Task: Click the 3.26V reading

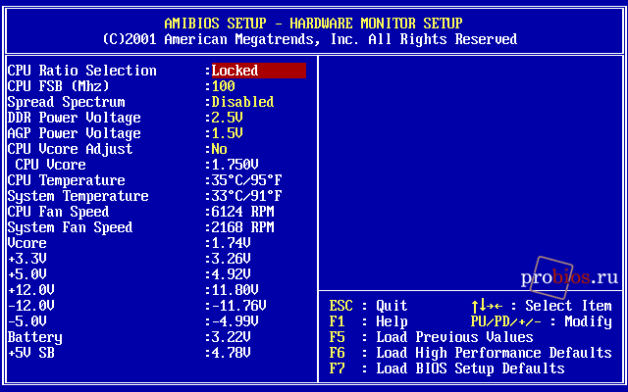Action: 232,259
